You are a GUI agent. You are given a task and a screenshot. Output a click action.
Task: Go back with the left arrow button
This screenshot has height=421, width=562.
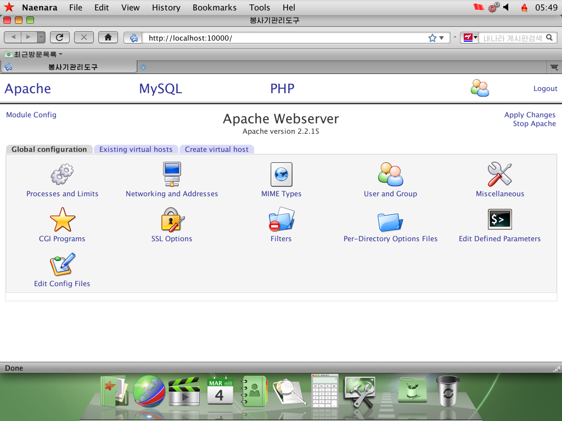[13, 37]
